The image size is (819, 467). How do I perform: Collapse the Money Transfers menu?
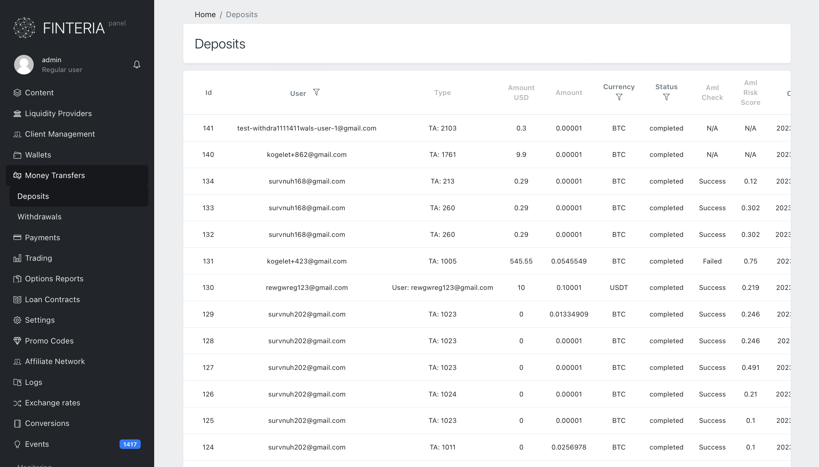(55, 176)
